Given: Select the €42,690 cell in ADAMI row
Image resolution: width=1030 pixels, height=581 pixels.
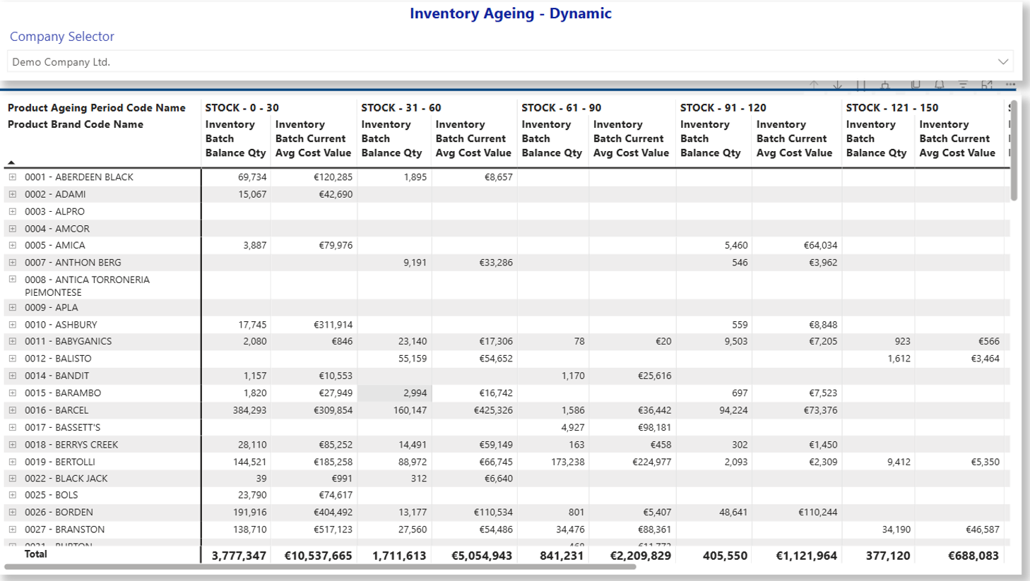Looking at the screenshot, I should tap(336, 194).
